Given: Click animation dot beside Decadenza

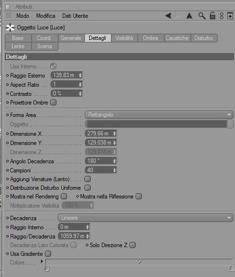Looking at the screenshot, I should point(7,218).
